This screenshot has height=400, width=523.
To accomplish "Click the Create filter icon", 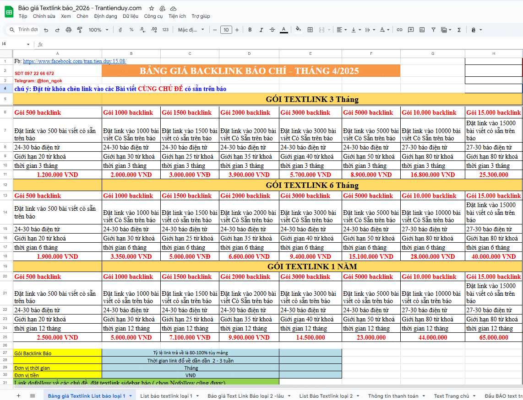I will [x=433, y=30].
